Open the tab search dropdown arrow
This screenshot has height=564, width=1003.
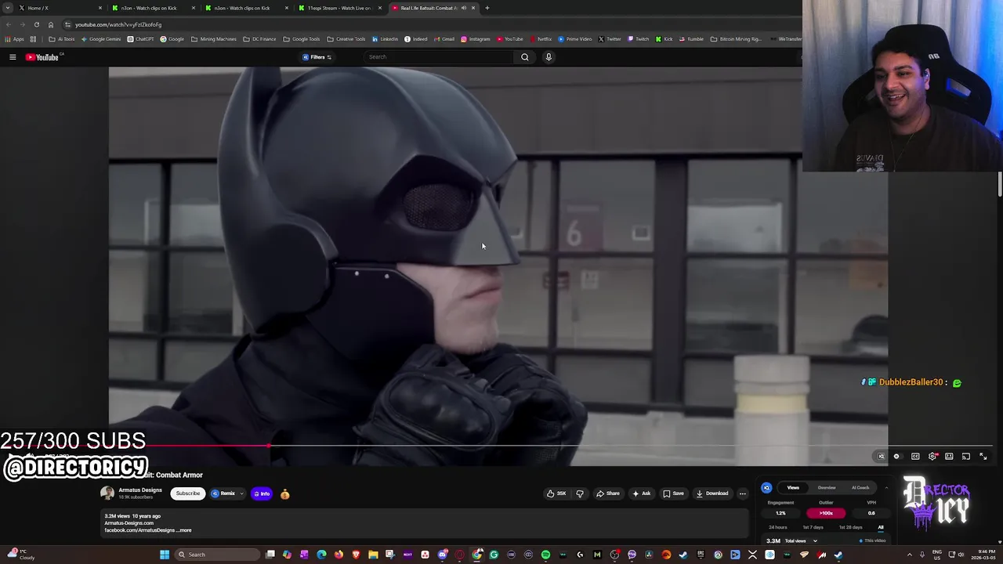point(8,8)
